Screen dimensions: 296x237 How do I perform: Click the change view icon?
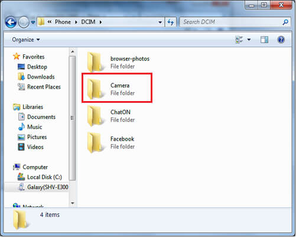239,40
